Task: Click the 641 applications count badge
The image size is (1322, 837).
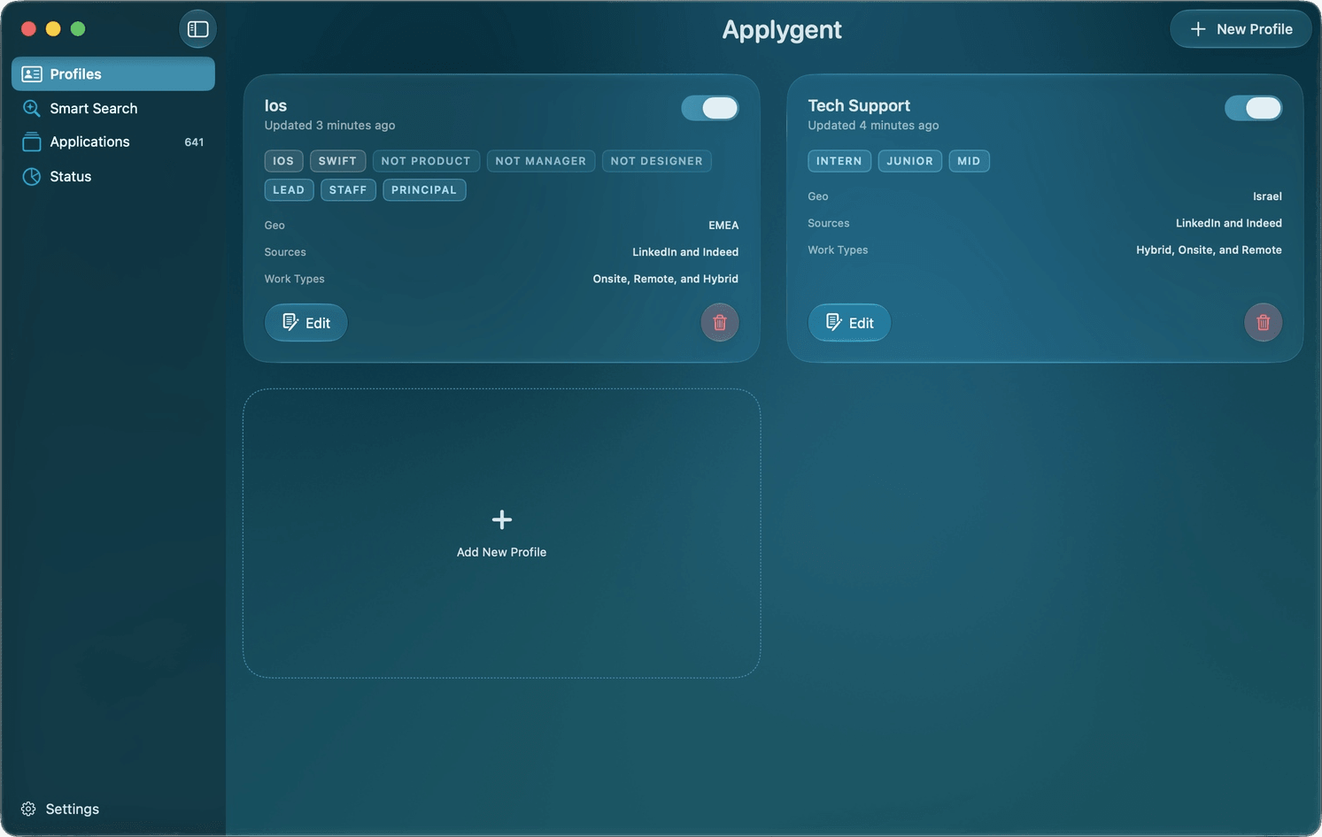Action: coord(194,142)
